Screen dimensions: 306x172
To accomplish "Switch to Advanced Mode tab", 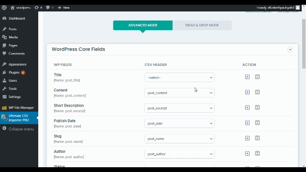I will click(x=143, y=25).
